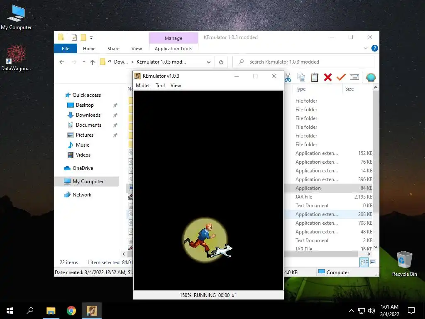Switch Explorer to details view via status bar icon

tap(364, 262)
